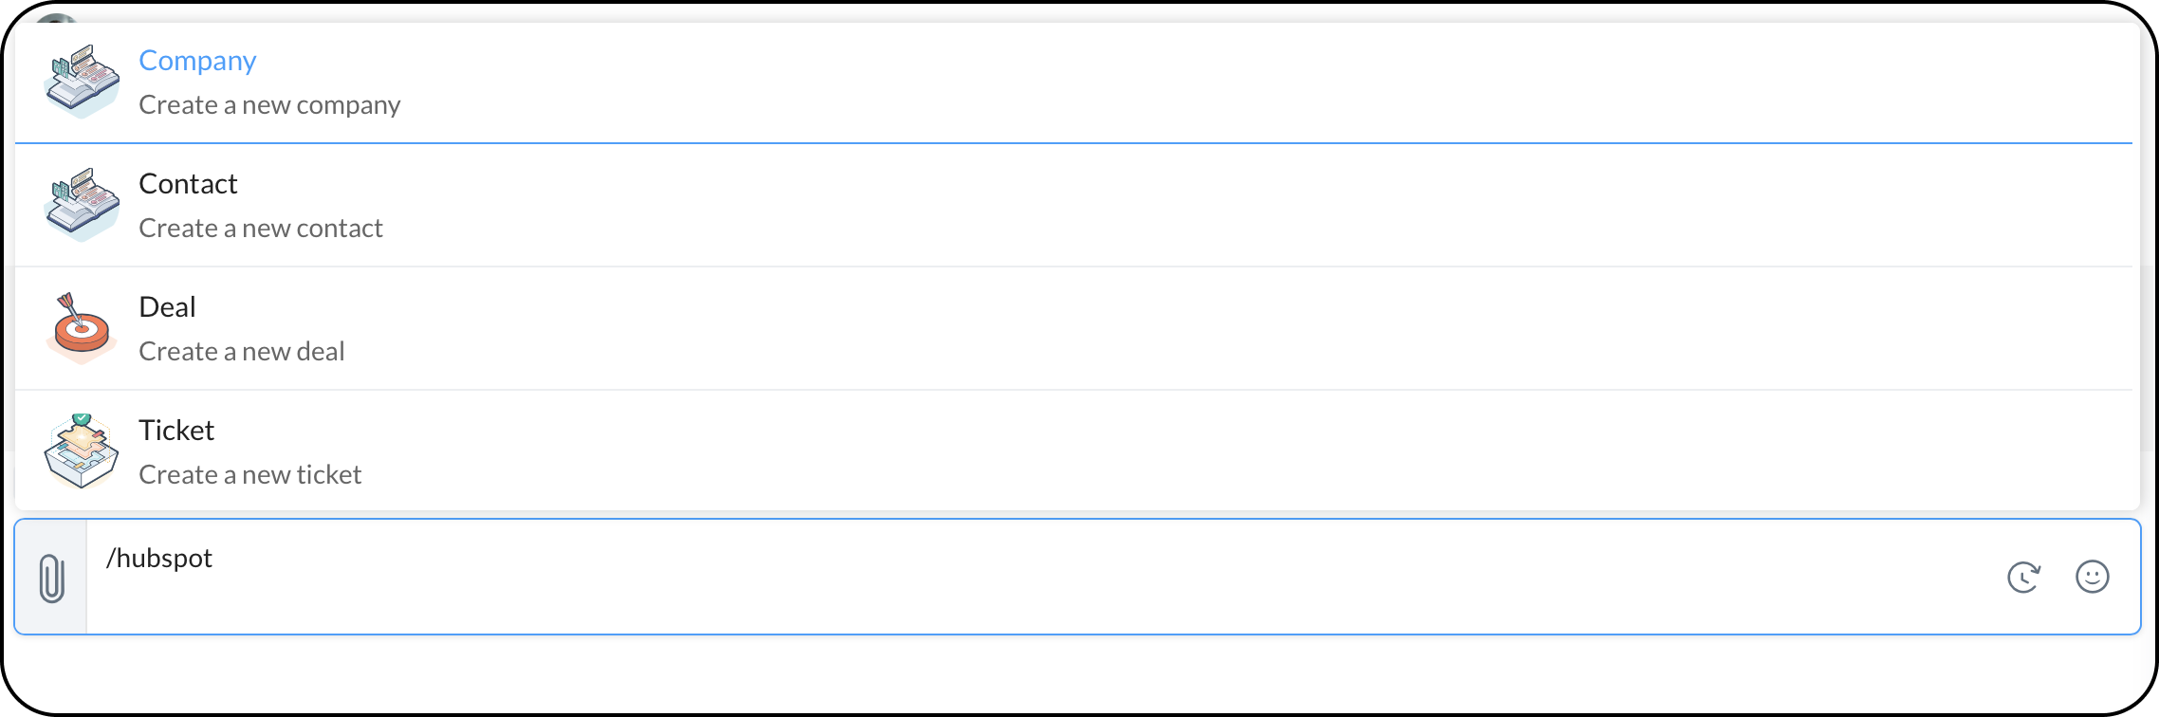
Task: Click the Company option's ledger icon
Action: (82, 81)
